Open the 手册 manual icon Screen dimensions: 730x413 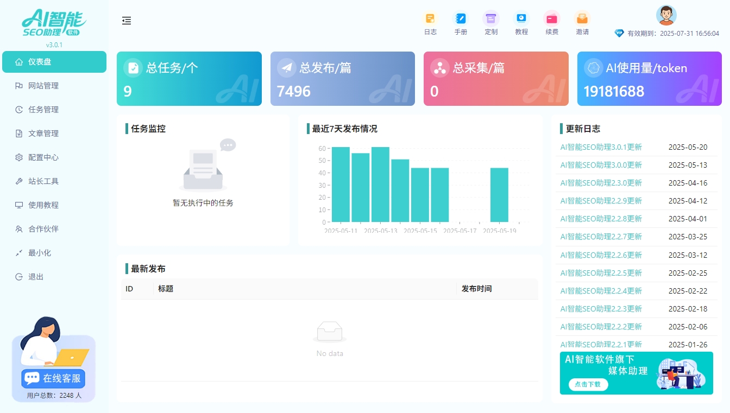[x=461, y=18]
